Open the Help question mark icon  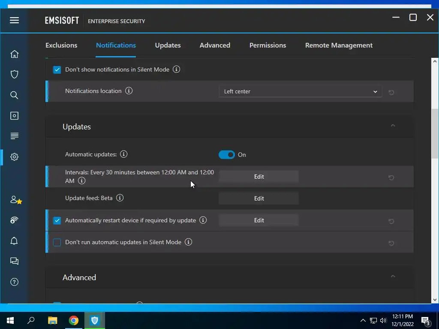[x=14, y=282]
